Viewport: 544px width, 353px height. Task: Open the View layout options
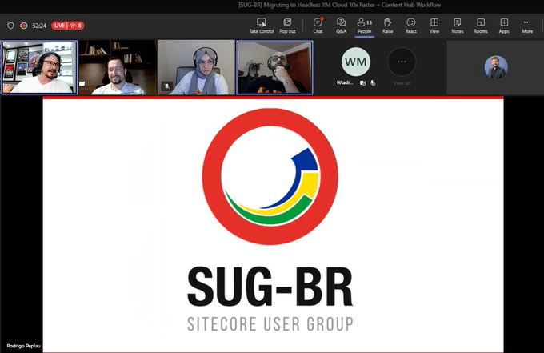[x=434, y=25]
